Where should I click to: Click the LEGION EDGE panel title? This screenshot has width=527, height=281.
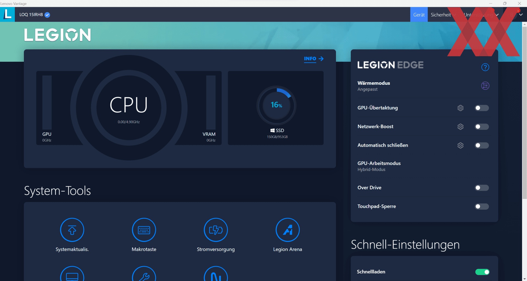[390, 65]
